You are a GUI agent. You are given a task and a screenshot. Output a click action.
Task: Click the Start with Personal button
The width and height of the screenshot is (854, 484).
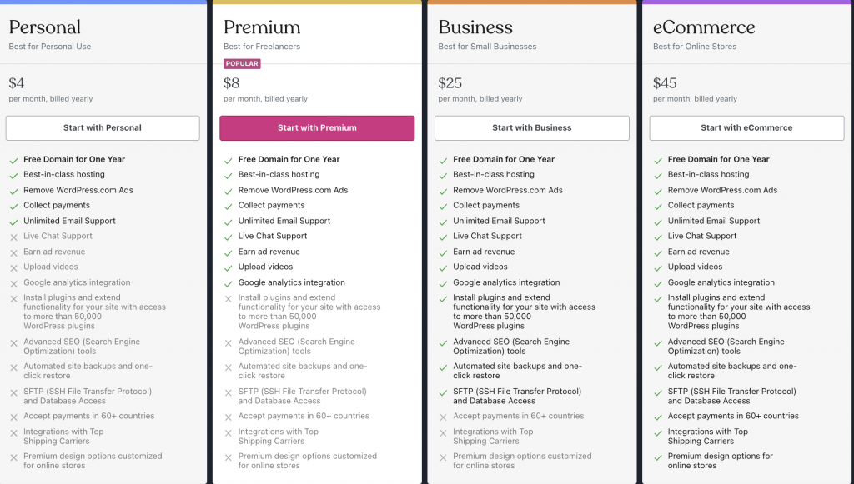[x=103, y=127]
